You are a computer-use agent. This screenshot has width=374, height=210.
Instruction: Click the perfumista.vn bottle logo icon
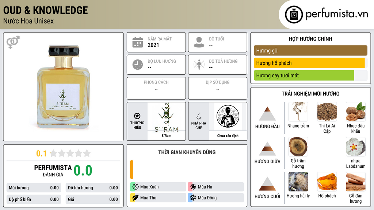tap(294, 15)
